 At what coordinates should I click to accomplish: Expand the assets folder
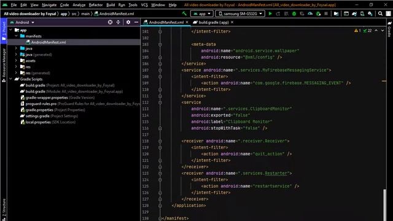click(17, 61)
